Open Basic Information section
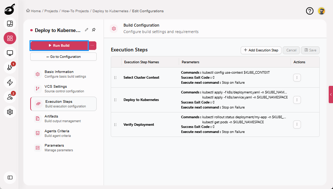 point(63,74)
